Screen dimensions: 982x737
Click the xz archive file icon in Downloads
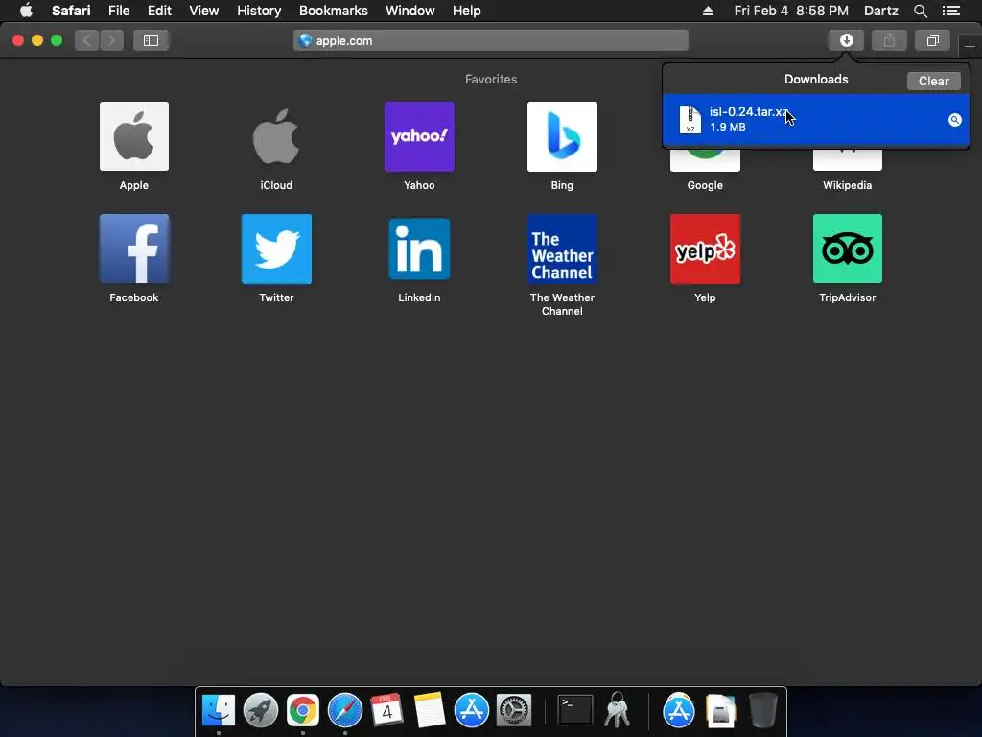(690, 119)
